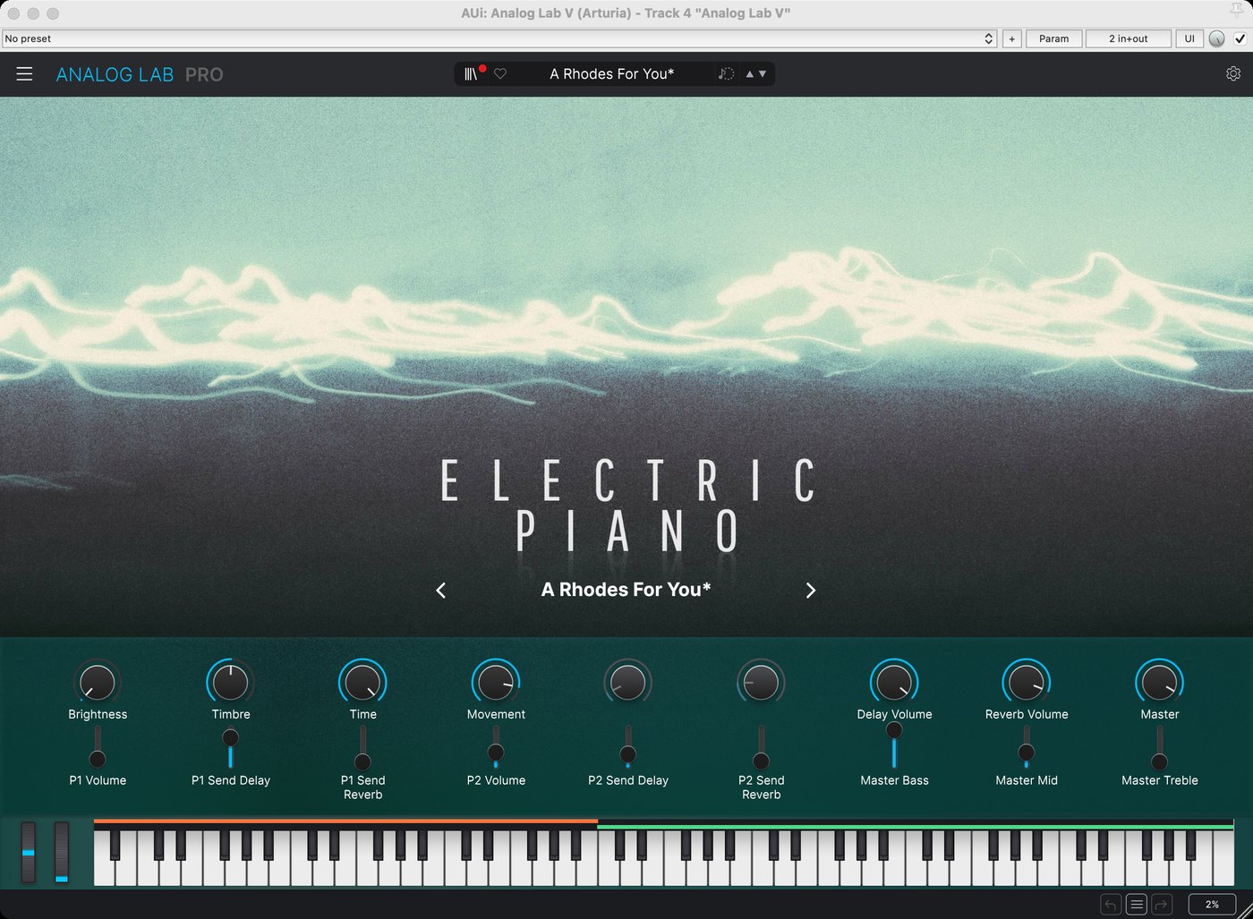
Task: Open the 'No preset' dropdown
Action: click(499, 38)
